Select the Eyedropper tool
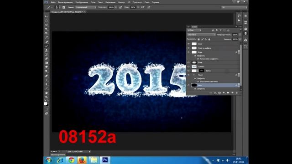The width and height of the screenshot is (292, 164). [47, 37]
